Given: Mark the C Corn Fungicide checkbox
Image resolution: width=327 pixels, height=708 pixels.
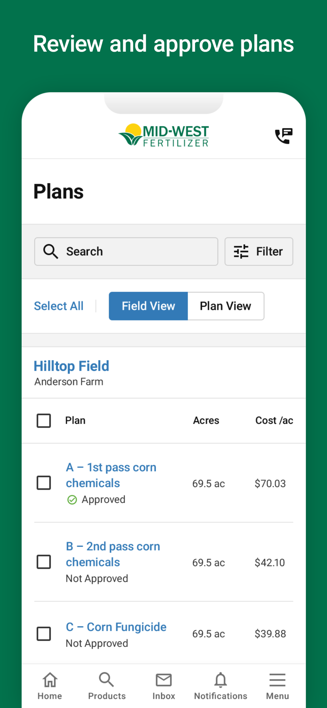Looking at the screenshot, I should click(44, 634).
